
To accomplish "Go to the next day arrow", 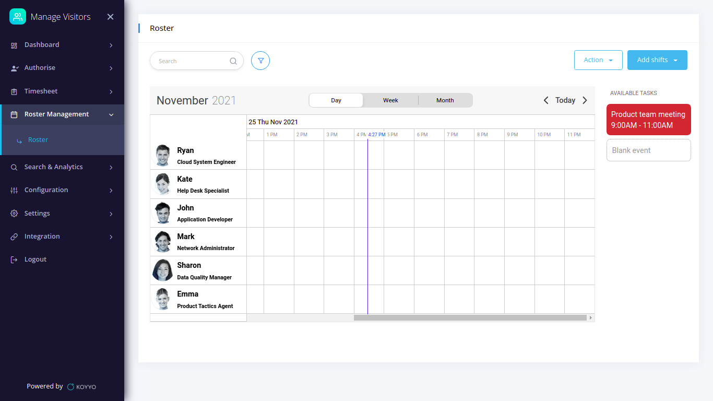I will point(585,100).
